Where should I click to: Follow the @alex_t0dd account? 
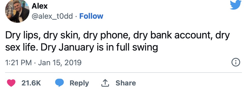click(91, 16)
